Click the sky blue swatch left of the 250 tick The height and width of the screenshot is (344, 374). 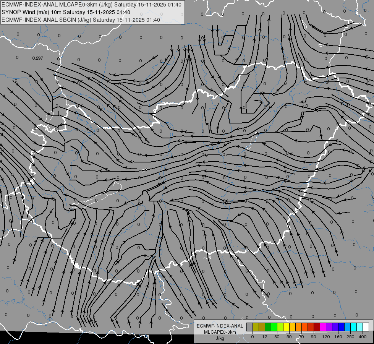pos(347,327)
